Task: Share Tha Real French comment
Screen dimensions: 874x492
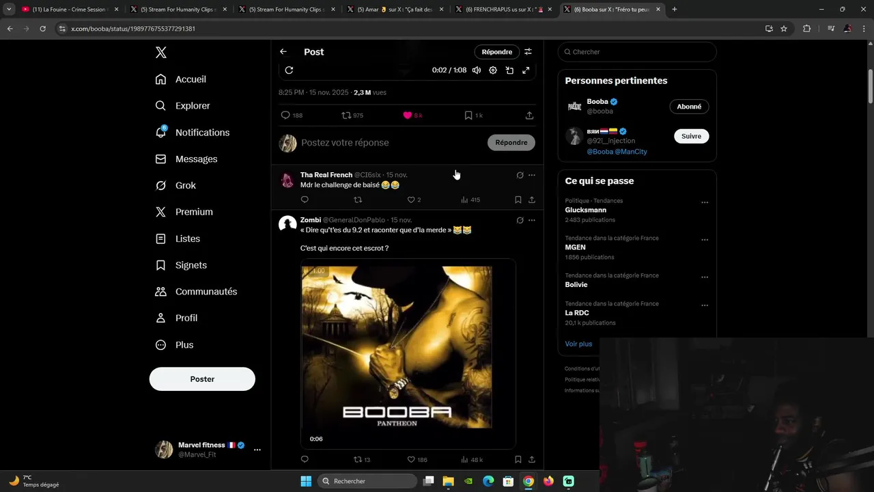Action: pos(532,200)
